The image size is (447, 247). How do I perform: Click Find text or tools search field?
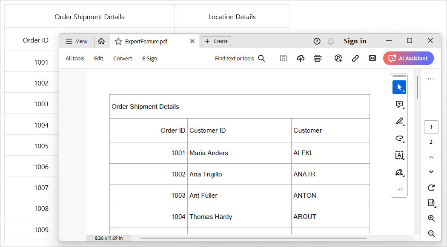240,59
